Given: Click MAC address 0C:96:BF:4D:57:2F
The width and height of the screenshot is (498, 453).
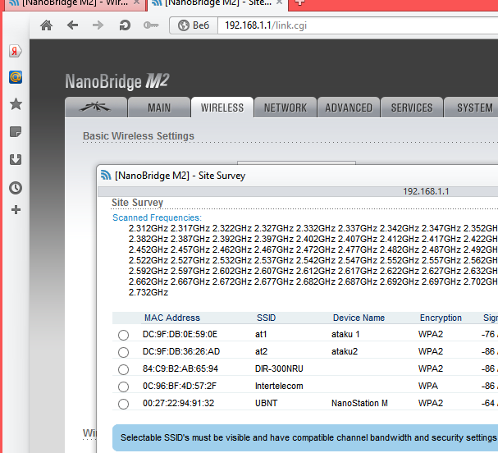Looking at the screenshot, I should pos(180,386).
